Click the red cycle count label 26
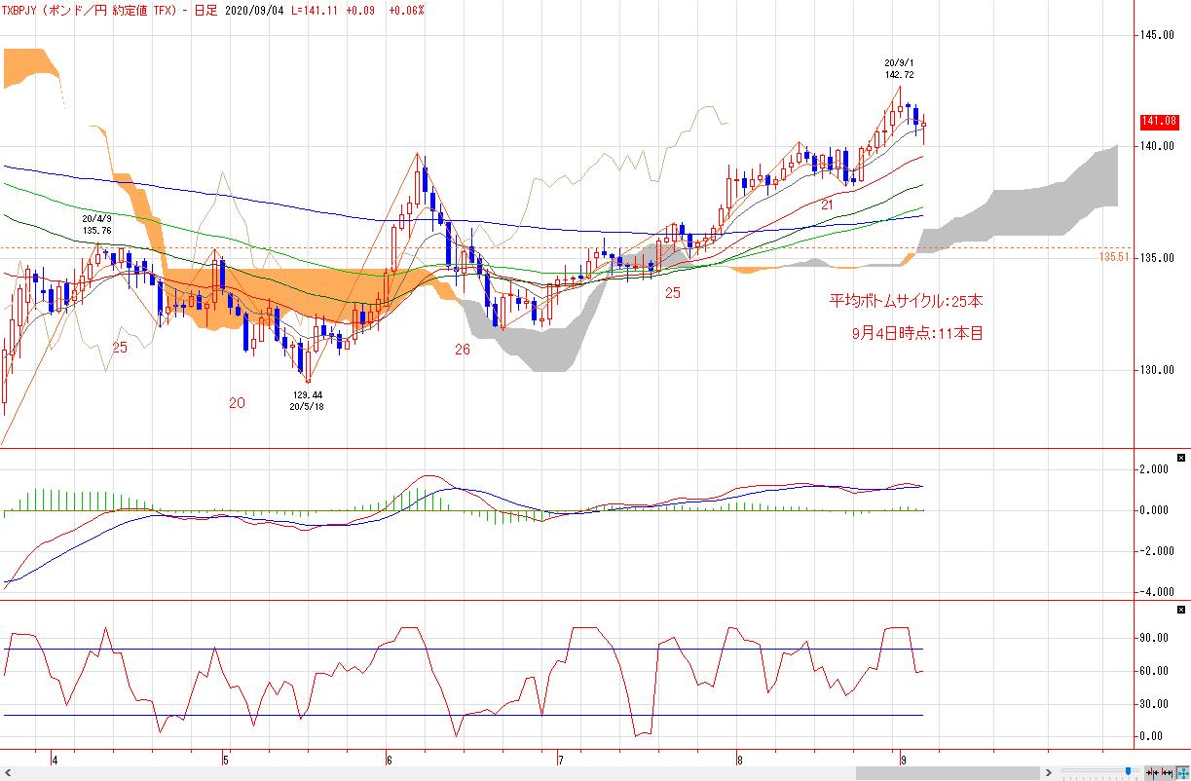The image size is (1191, 781). pos(462,349)
